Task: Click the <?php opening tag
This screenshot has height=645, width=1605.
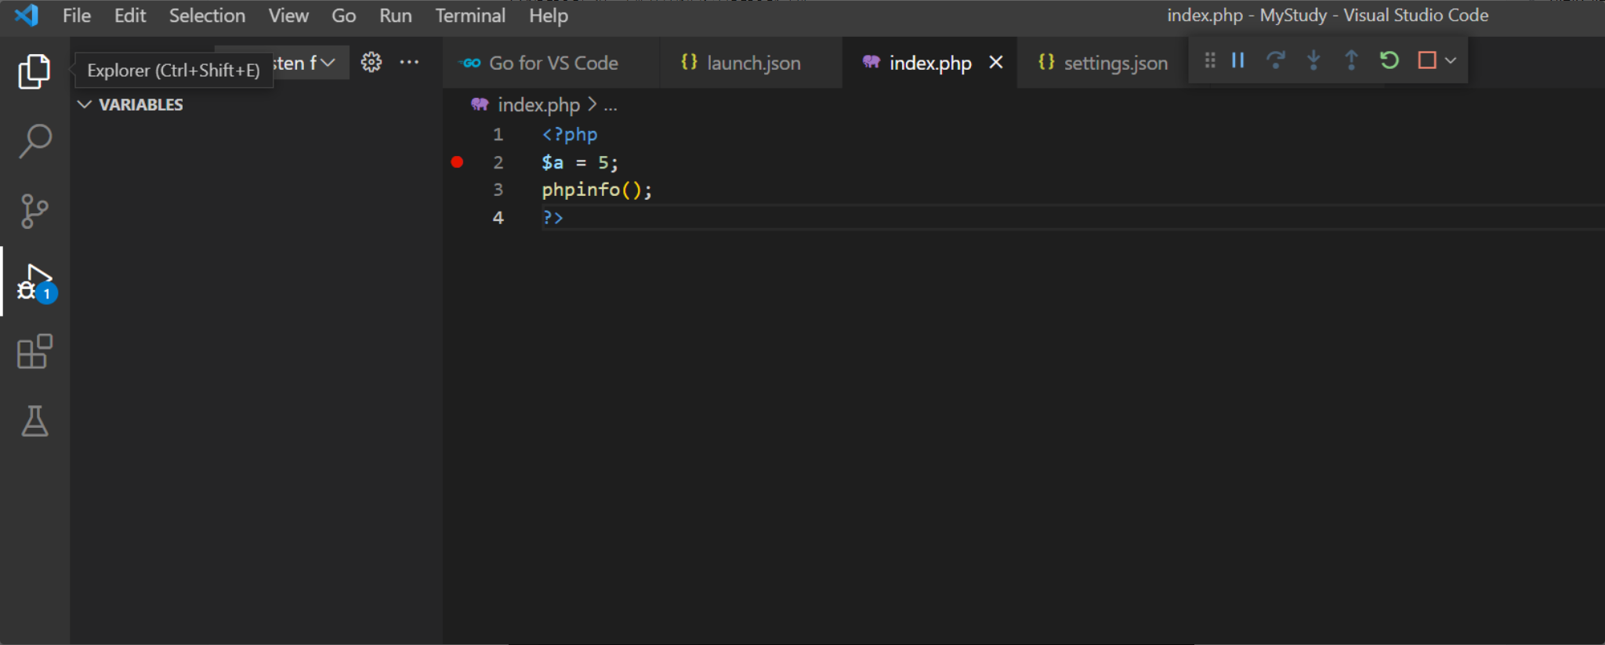Action: pos(570,135)
